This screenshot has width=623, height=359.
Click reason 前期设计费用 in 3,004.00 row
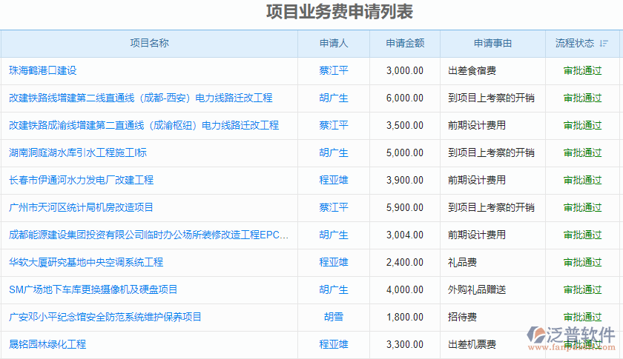[x=477, y=235]
